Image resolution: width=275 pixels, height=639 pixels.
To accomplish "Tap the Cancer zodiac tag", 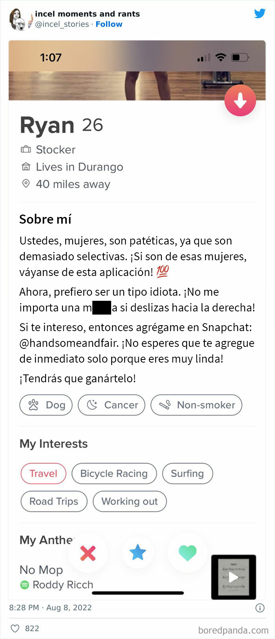I will coord(112,405).
